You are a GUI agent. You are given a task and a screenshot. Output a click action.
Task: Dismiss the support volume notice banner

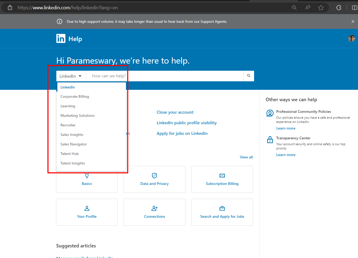click(353, 21)
